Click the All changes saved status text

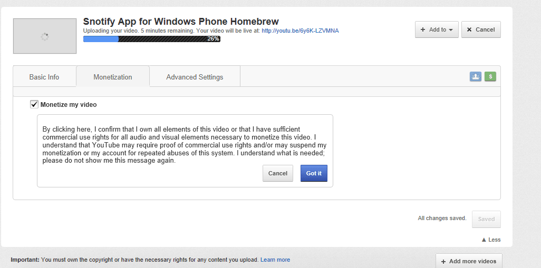(442, 218)
